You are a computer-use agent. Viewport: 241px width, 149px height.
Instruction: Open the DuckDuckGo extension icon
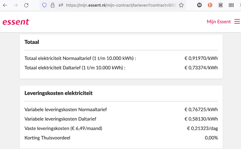(x=210, y=5)
